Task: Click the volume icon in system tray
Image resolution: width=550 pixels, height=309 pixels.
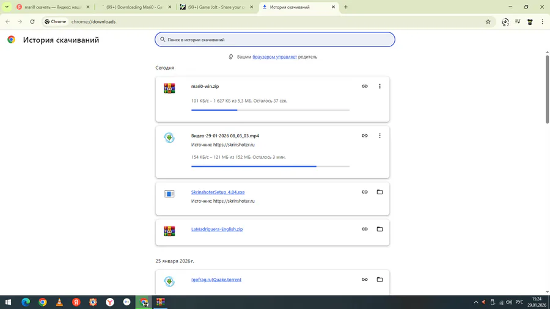Action: (x=509, y=302)
